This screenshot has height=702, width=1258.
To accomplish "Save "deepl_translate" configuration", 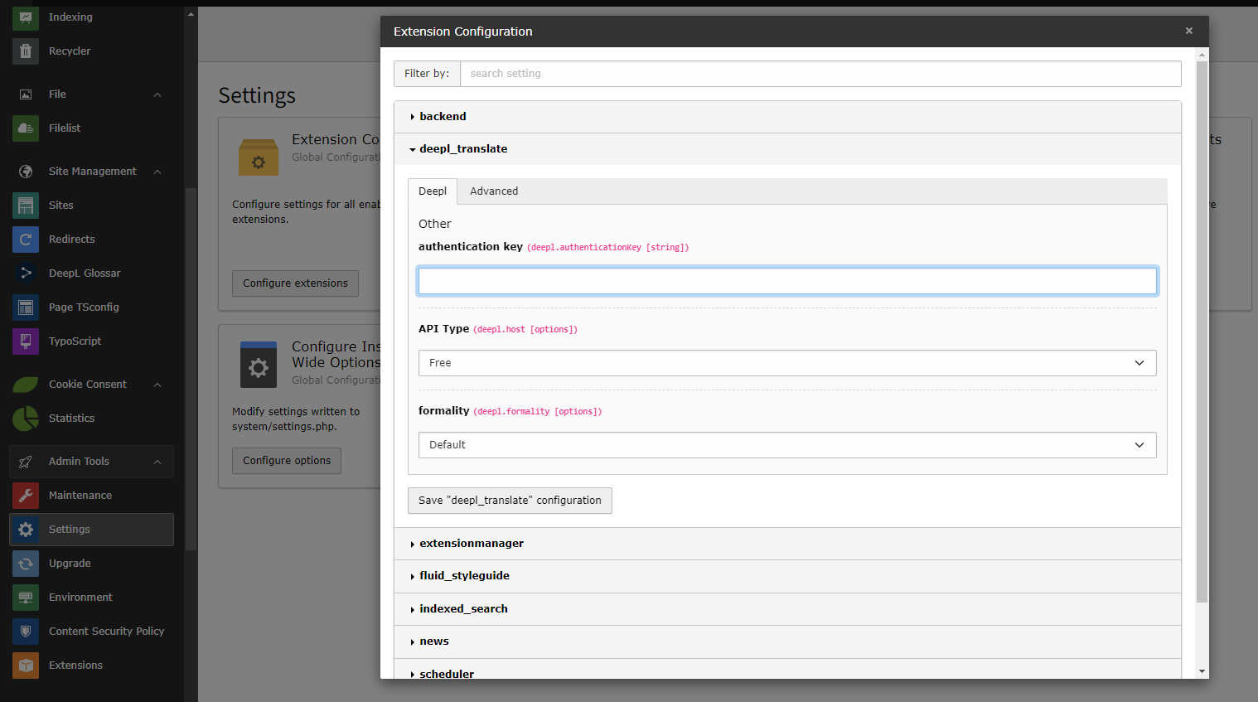I will 510,501.
